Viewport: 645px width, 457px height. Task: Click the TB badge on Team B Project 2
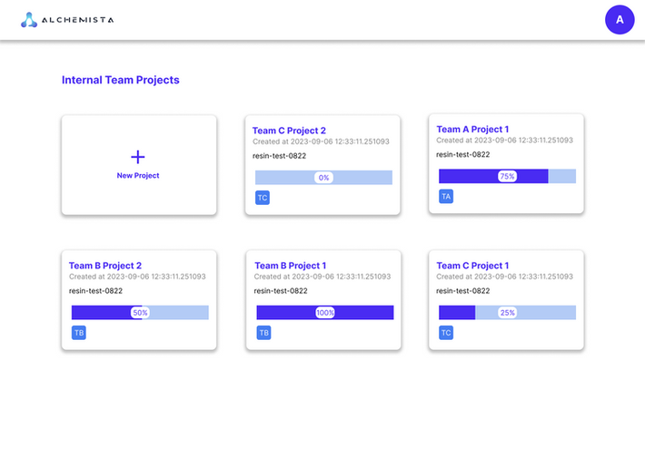point(79,333)
